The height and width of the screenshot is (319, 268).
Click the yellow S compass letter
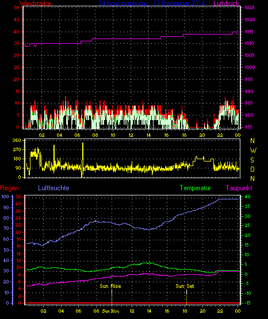[x=252, y=160]
